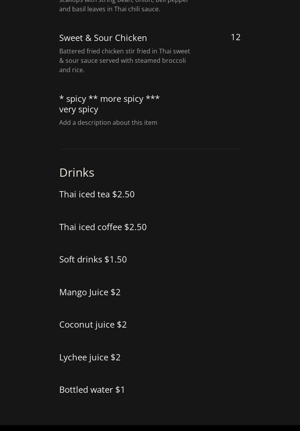
Task: Select Thai iced coffee $2.50 item
Action: point(103,227)
